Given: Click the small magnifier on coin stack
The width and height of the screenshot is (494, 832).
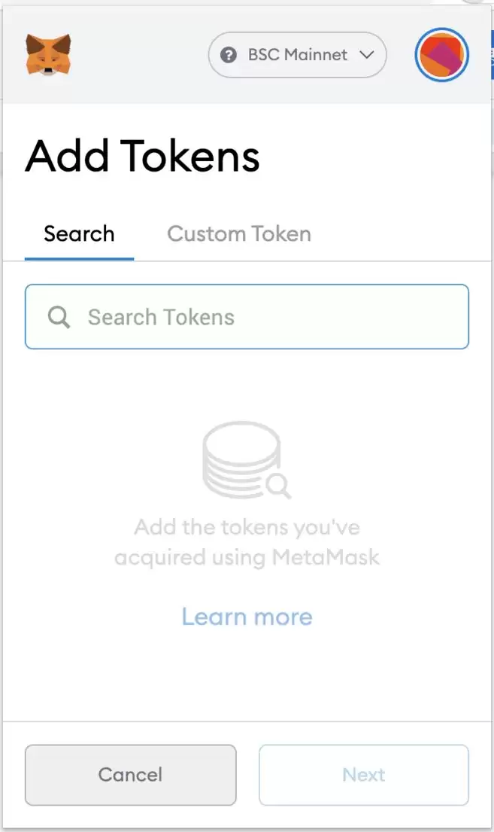Looking at the screenshot, I should pyautogui.click(x=278, y=487).
